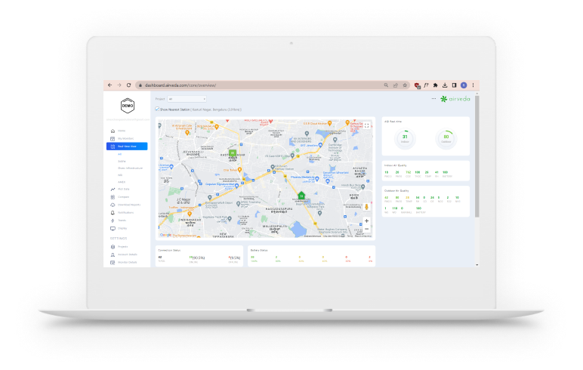Click the browser reload icon
583x370 pixels.
pos(128,85)
